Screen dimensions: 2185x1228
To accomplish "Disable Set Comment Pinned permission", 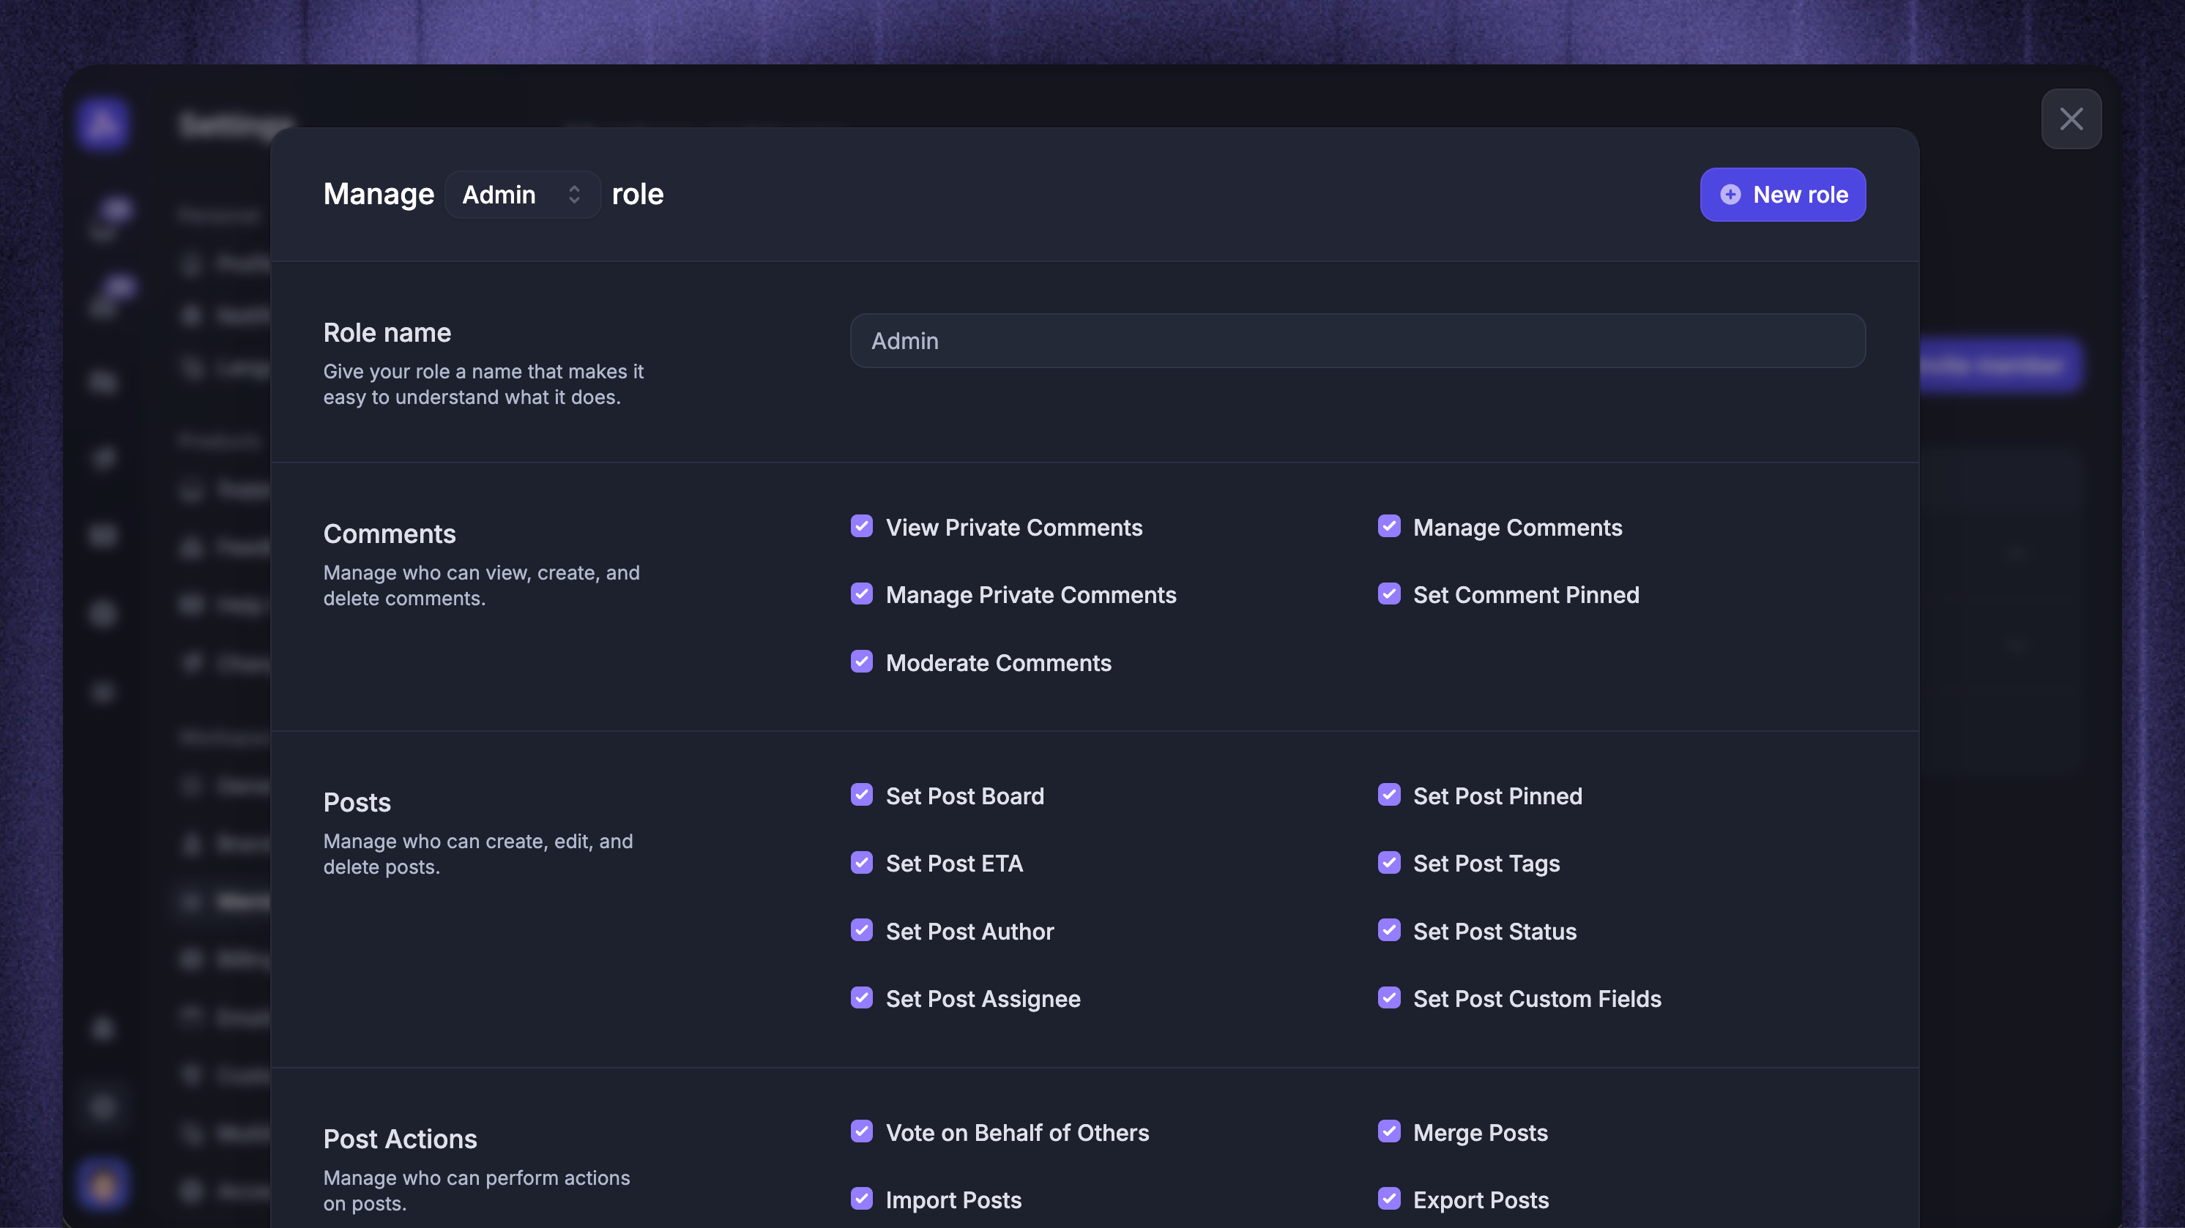I will 1388,594.
